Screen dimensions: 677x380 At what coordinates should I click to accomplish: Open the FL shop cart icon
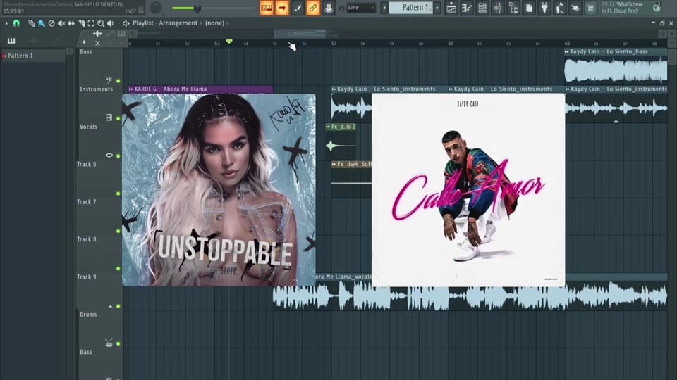590,8
